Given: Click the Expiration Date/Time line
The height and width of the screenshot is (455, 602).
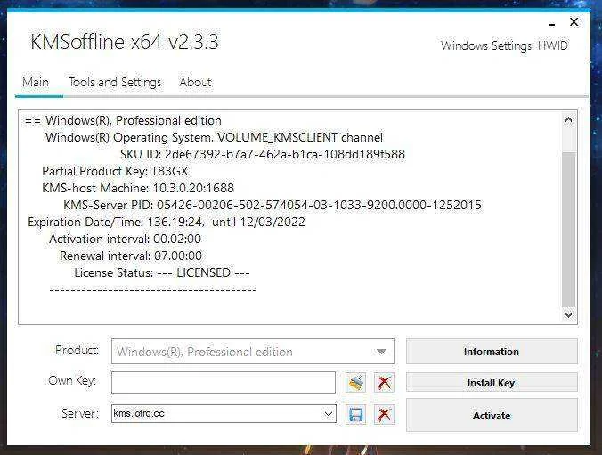Looking at the screenshot, I should coord(167,222).
